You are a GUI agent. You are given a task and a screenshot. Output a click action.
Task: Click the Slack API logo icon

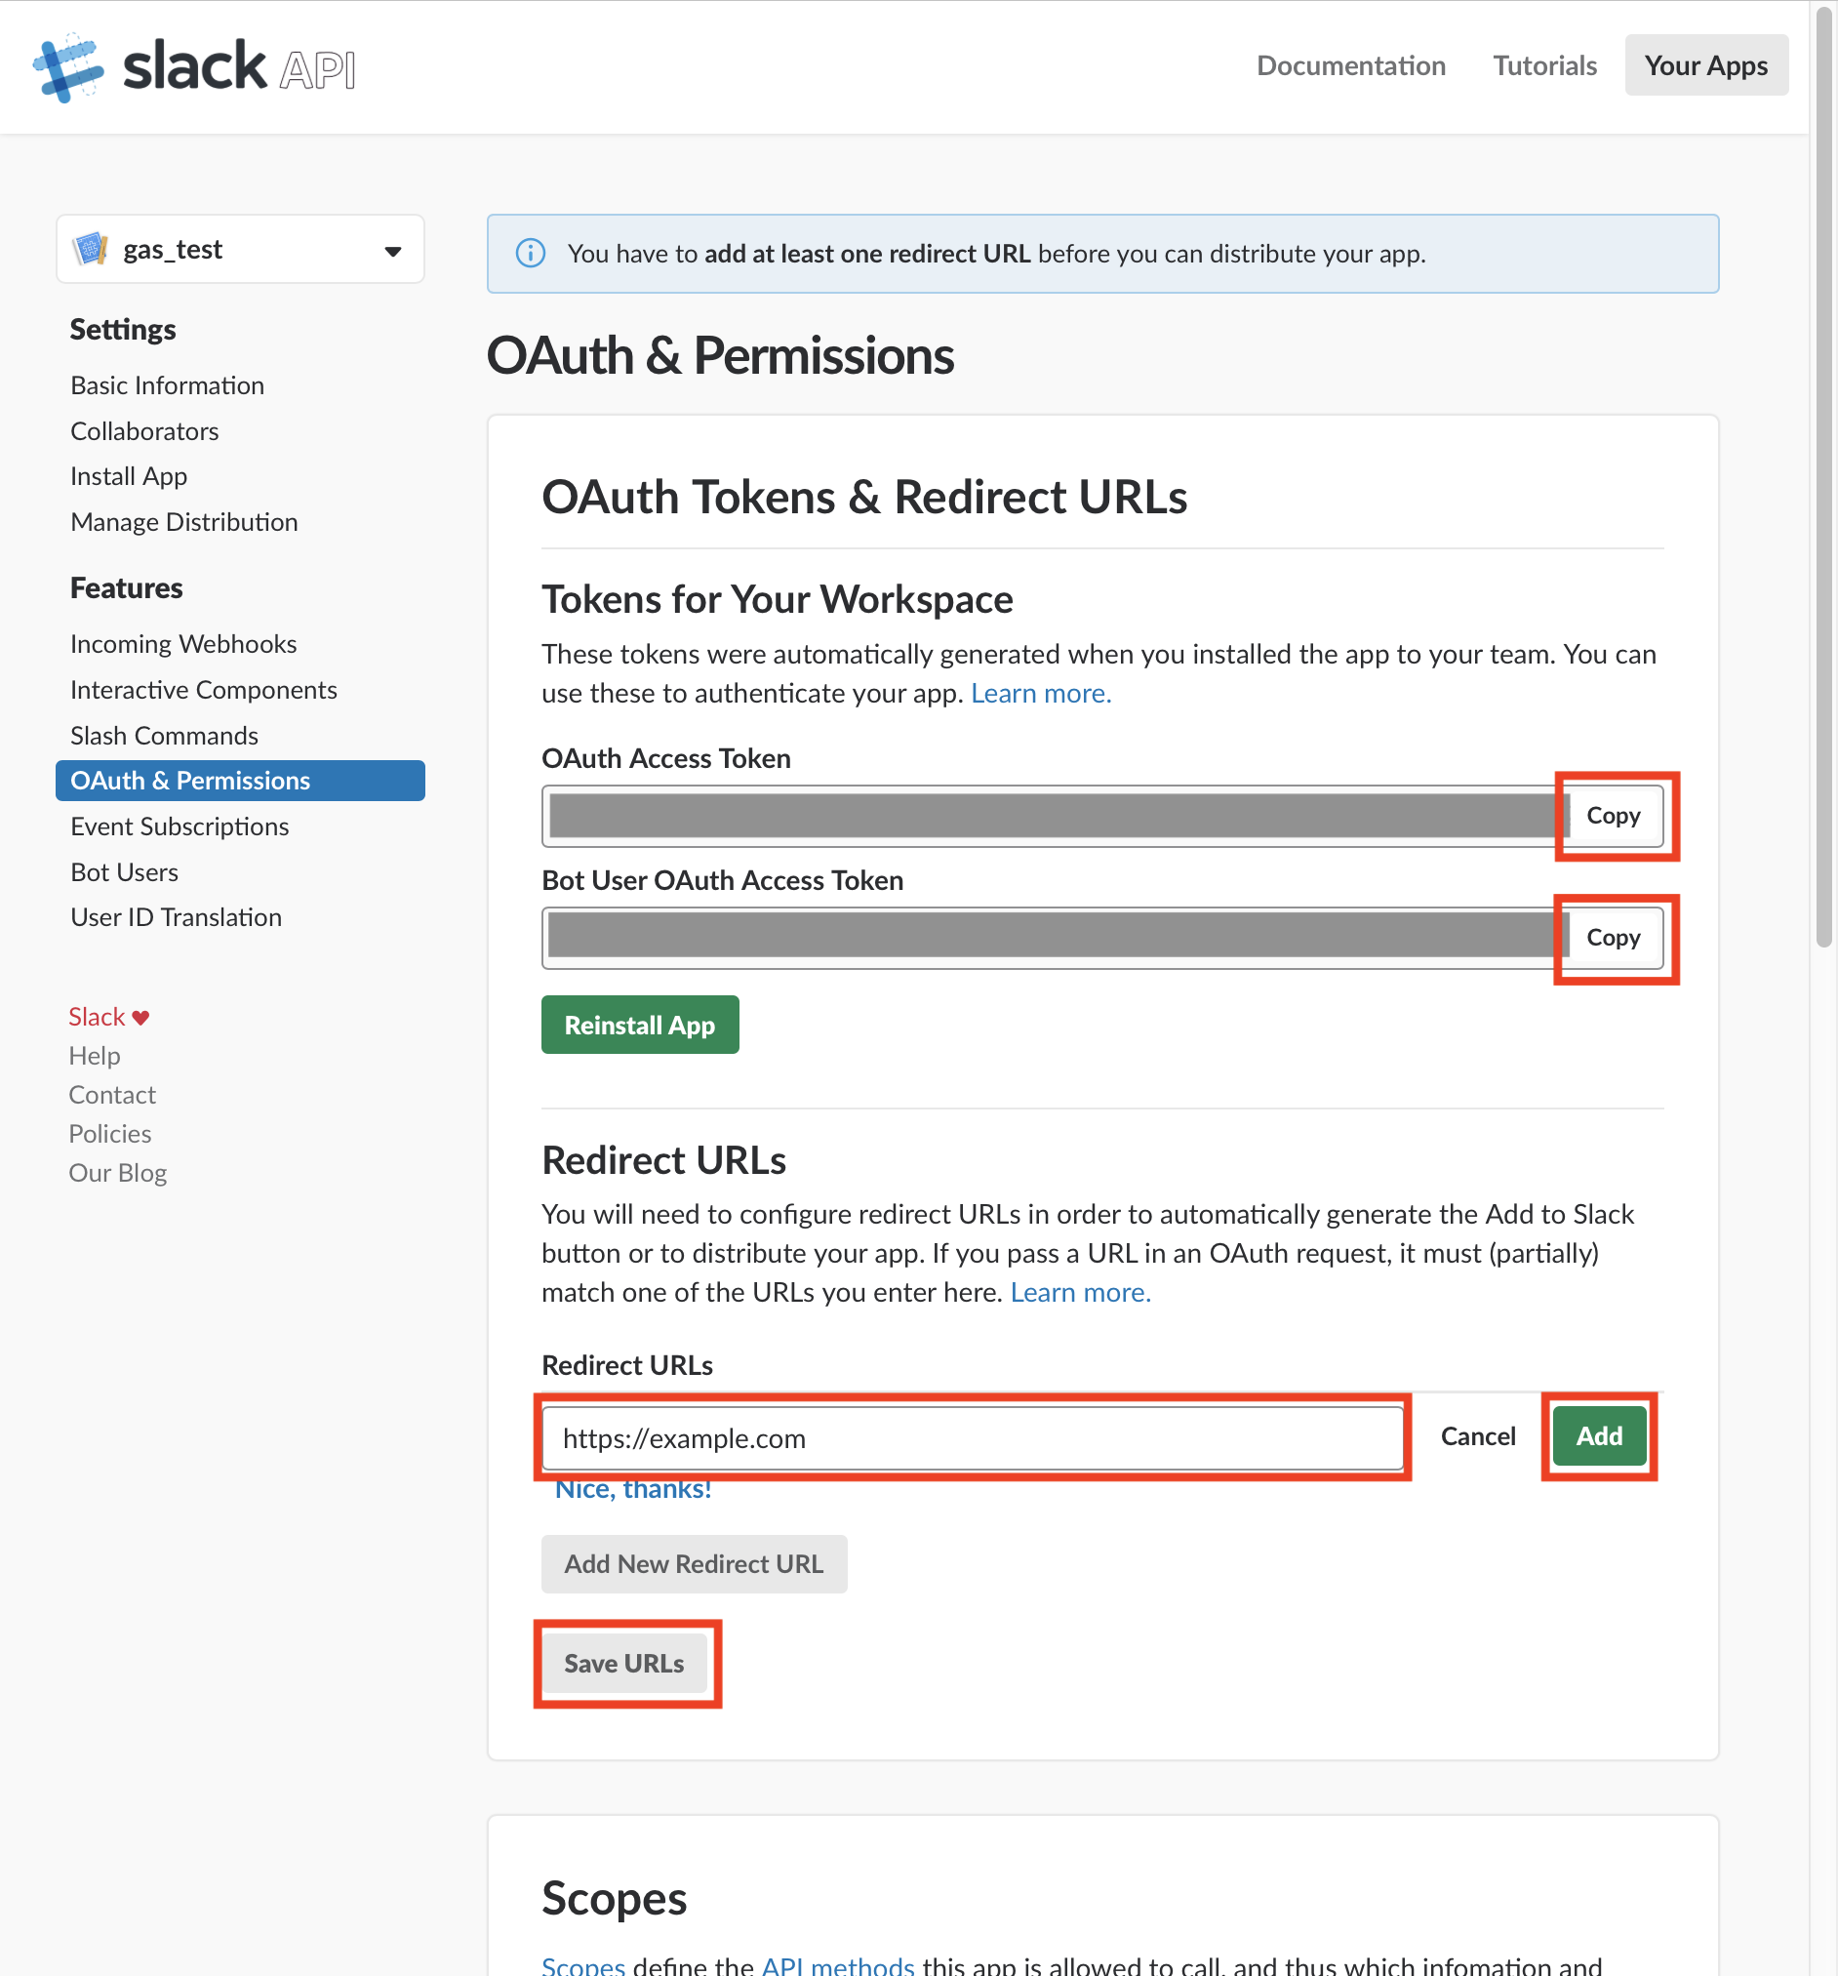point(68,66)
